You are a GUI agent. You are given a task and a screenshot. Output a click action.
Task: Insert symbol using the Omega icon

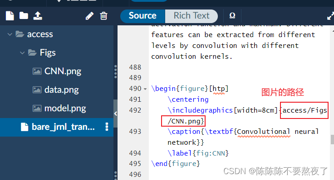(x=232, y=15)
